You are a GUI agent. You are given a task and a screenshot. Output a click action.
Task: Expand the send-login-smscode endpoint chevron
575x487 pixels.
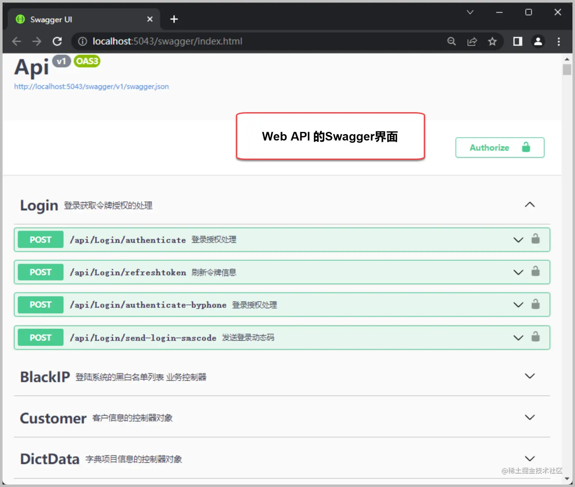pos(518,338)
